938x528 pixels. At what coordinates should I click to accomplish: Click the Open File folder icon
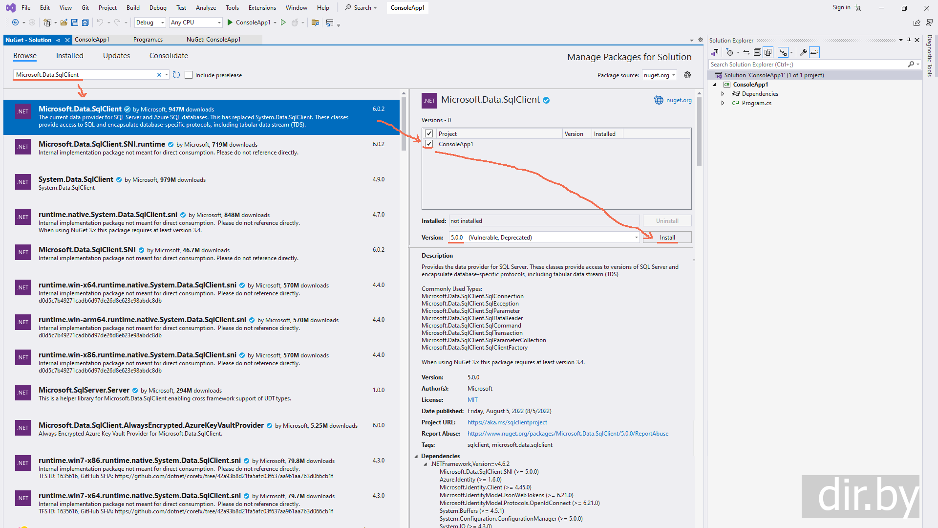(x=64, y=22)
